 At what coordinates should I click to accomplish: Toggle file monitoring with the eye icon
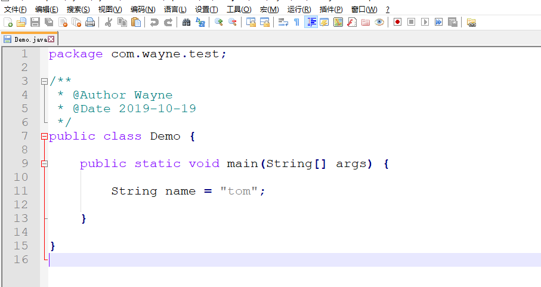[x=379, y=23]
